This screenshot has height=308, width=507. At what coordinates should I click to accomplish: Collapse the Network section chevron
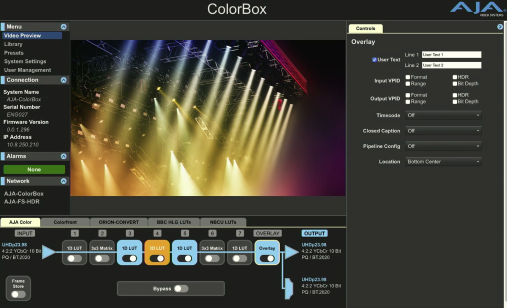tap(63, 181)
